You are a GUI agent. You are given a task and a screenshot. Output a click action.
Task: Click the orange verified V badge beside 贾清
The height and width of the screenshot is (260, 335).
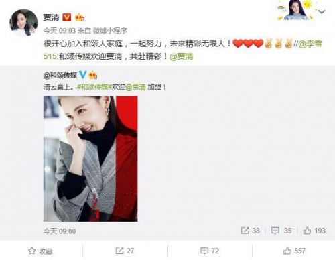click(66, 17)
